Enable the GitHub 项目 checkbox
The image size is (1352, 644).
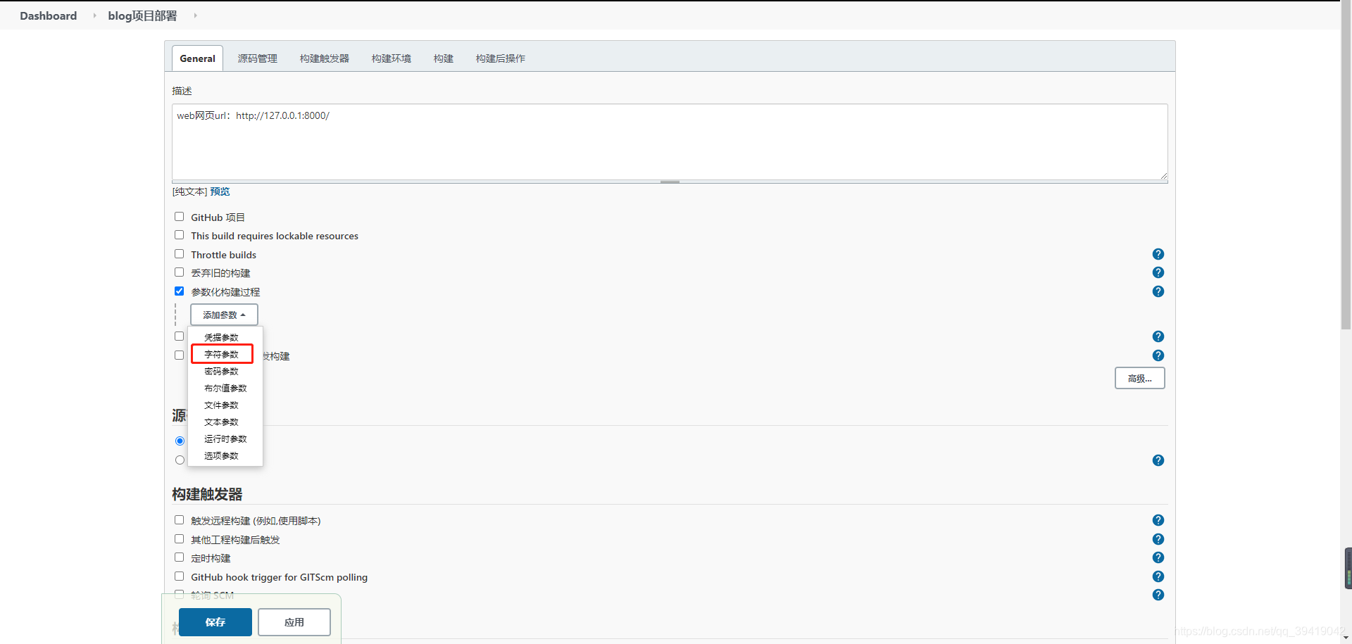(x=179, y=217)
